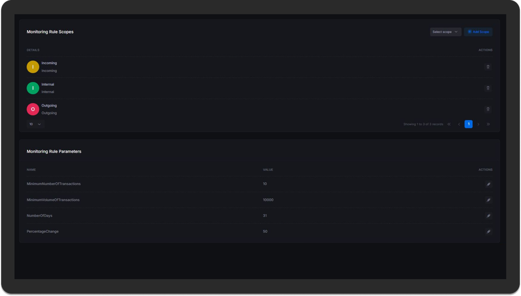The image size is (521, 296).
Task: Open the Select scope dropdown
Action: [x=445, y=32]
